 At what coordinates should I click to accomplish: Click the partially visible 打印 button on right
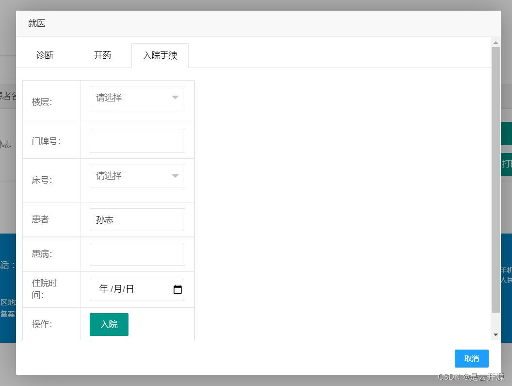508,164
